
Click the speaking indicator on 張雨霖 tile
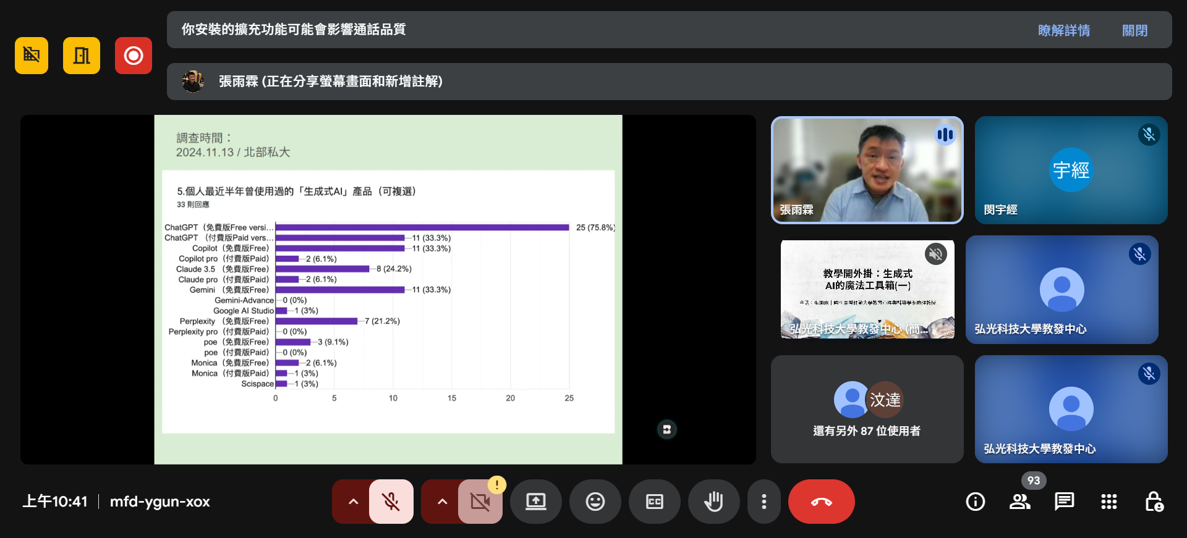pos(945,135)
